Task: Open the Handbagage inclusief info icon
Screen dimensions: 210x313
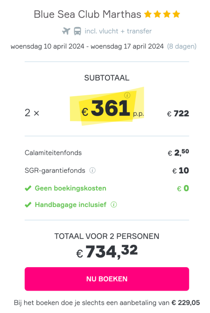Action: pyautogui.click(x=114, y=205)
